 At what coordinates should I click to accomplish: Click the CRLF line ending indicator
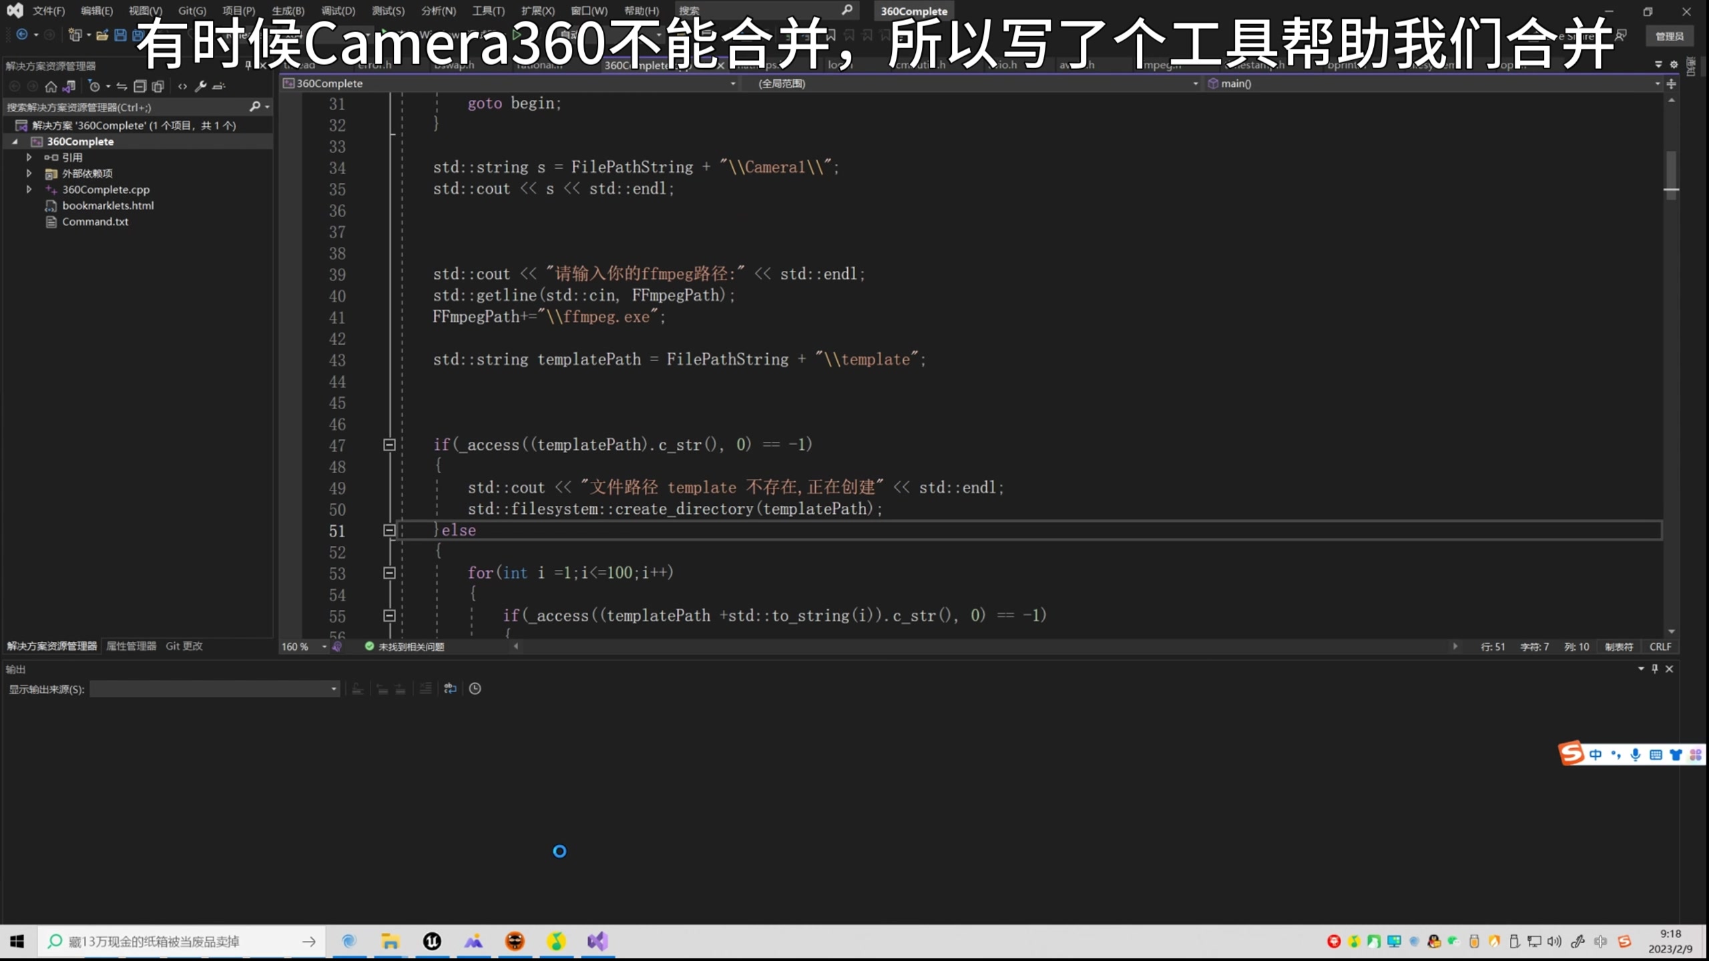point(1660,647)
